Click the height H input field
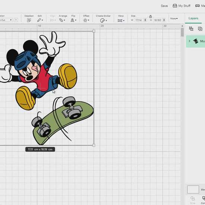This screenshot has width=205, height=205. (x=158, y=20)
